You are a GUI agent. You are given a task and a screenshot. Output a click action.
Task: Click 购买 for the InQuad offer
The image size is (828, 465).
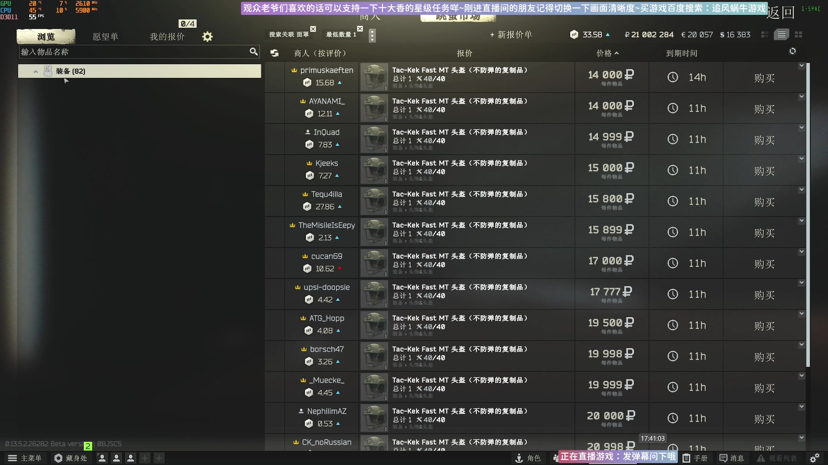click(764, 140)
